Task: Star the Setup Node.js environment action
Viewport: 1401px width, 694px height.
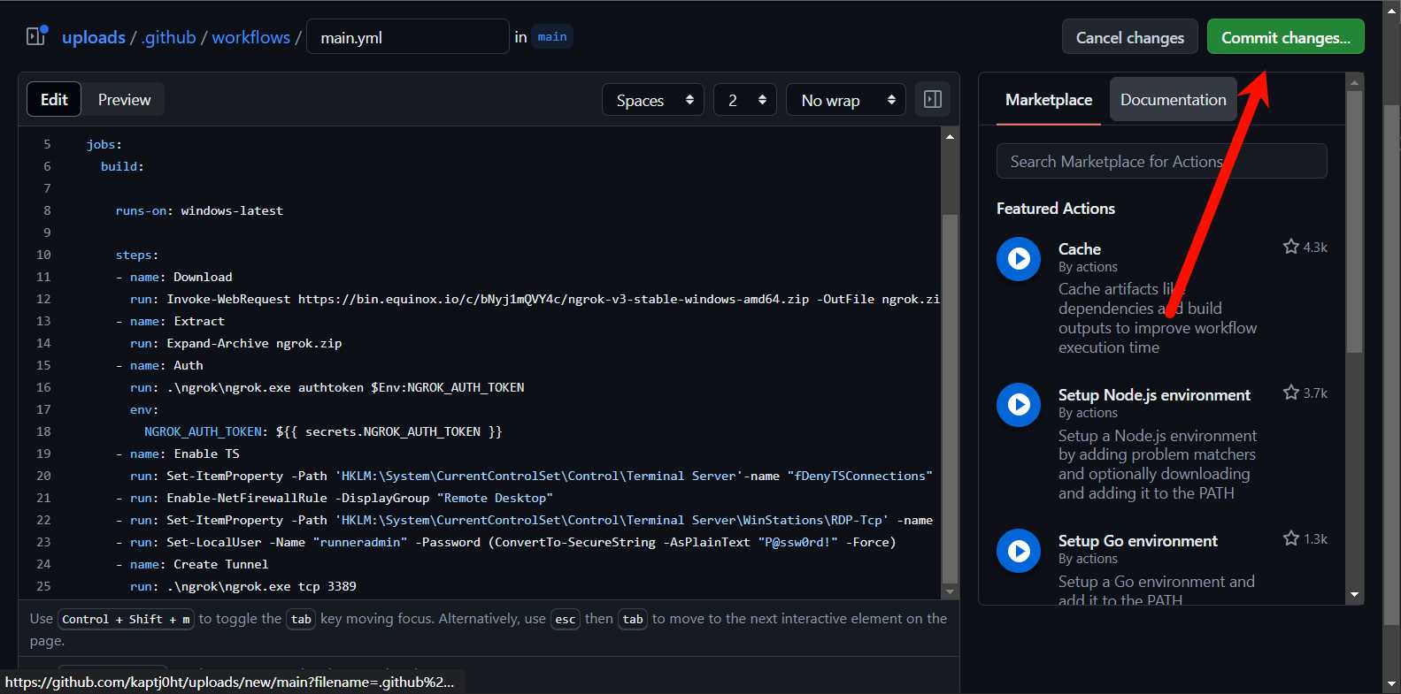Action: point(1291,393)
